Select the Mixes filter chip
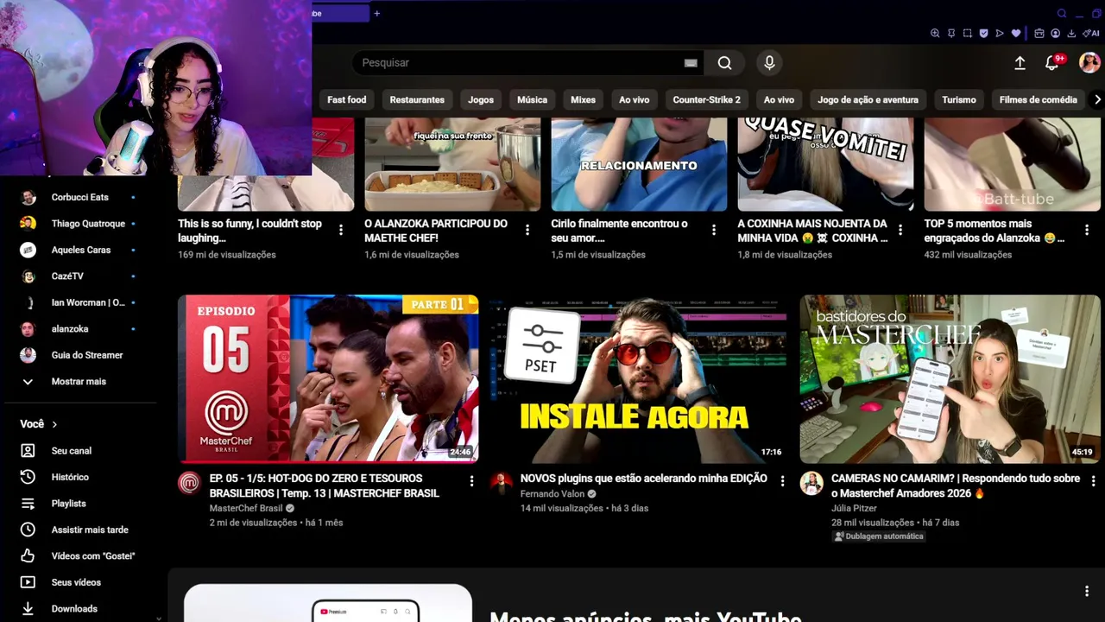 583,100
